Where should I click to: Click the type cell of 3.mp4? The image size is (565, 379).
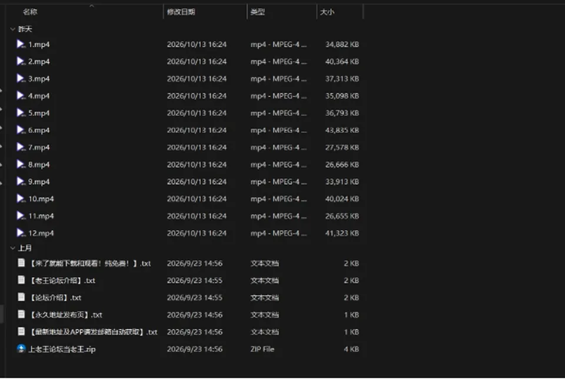[x=278, y=79]
